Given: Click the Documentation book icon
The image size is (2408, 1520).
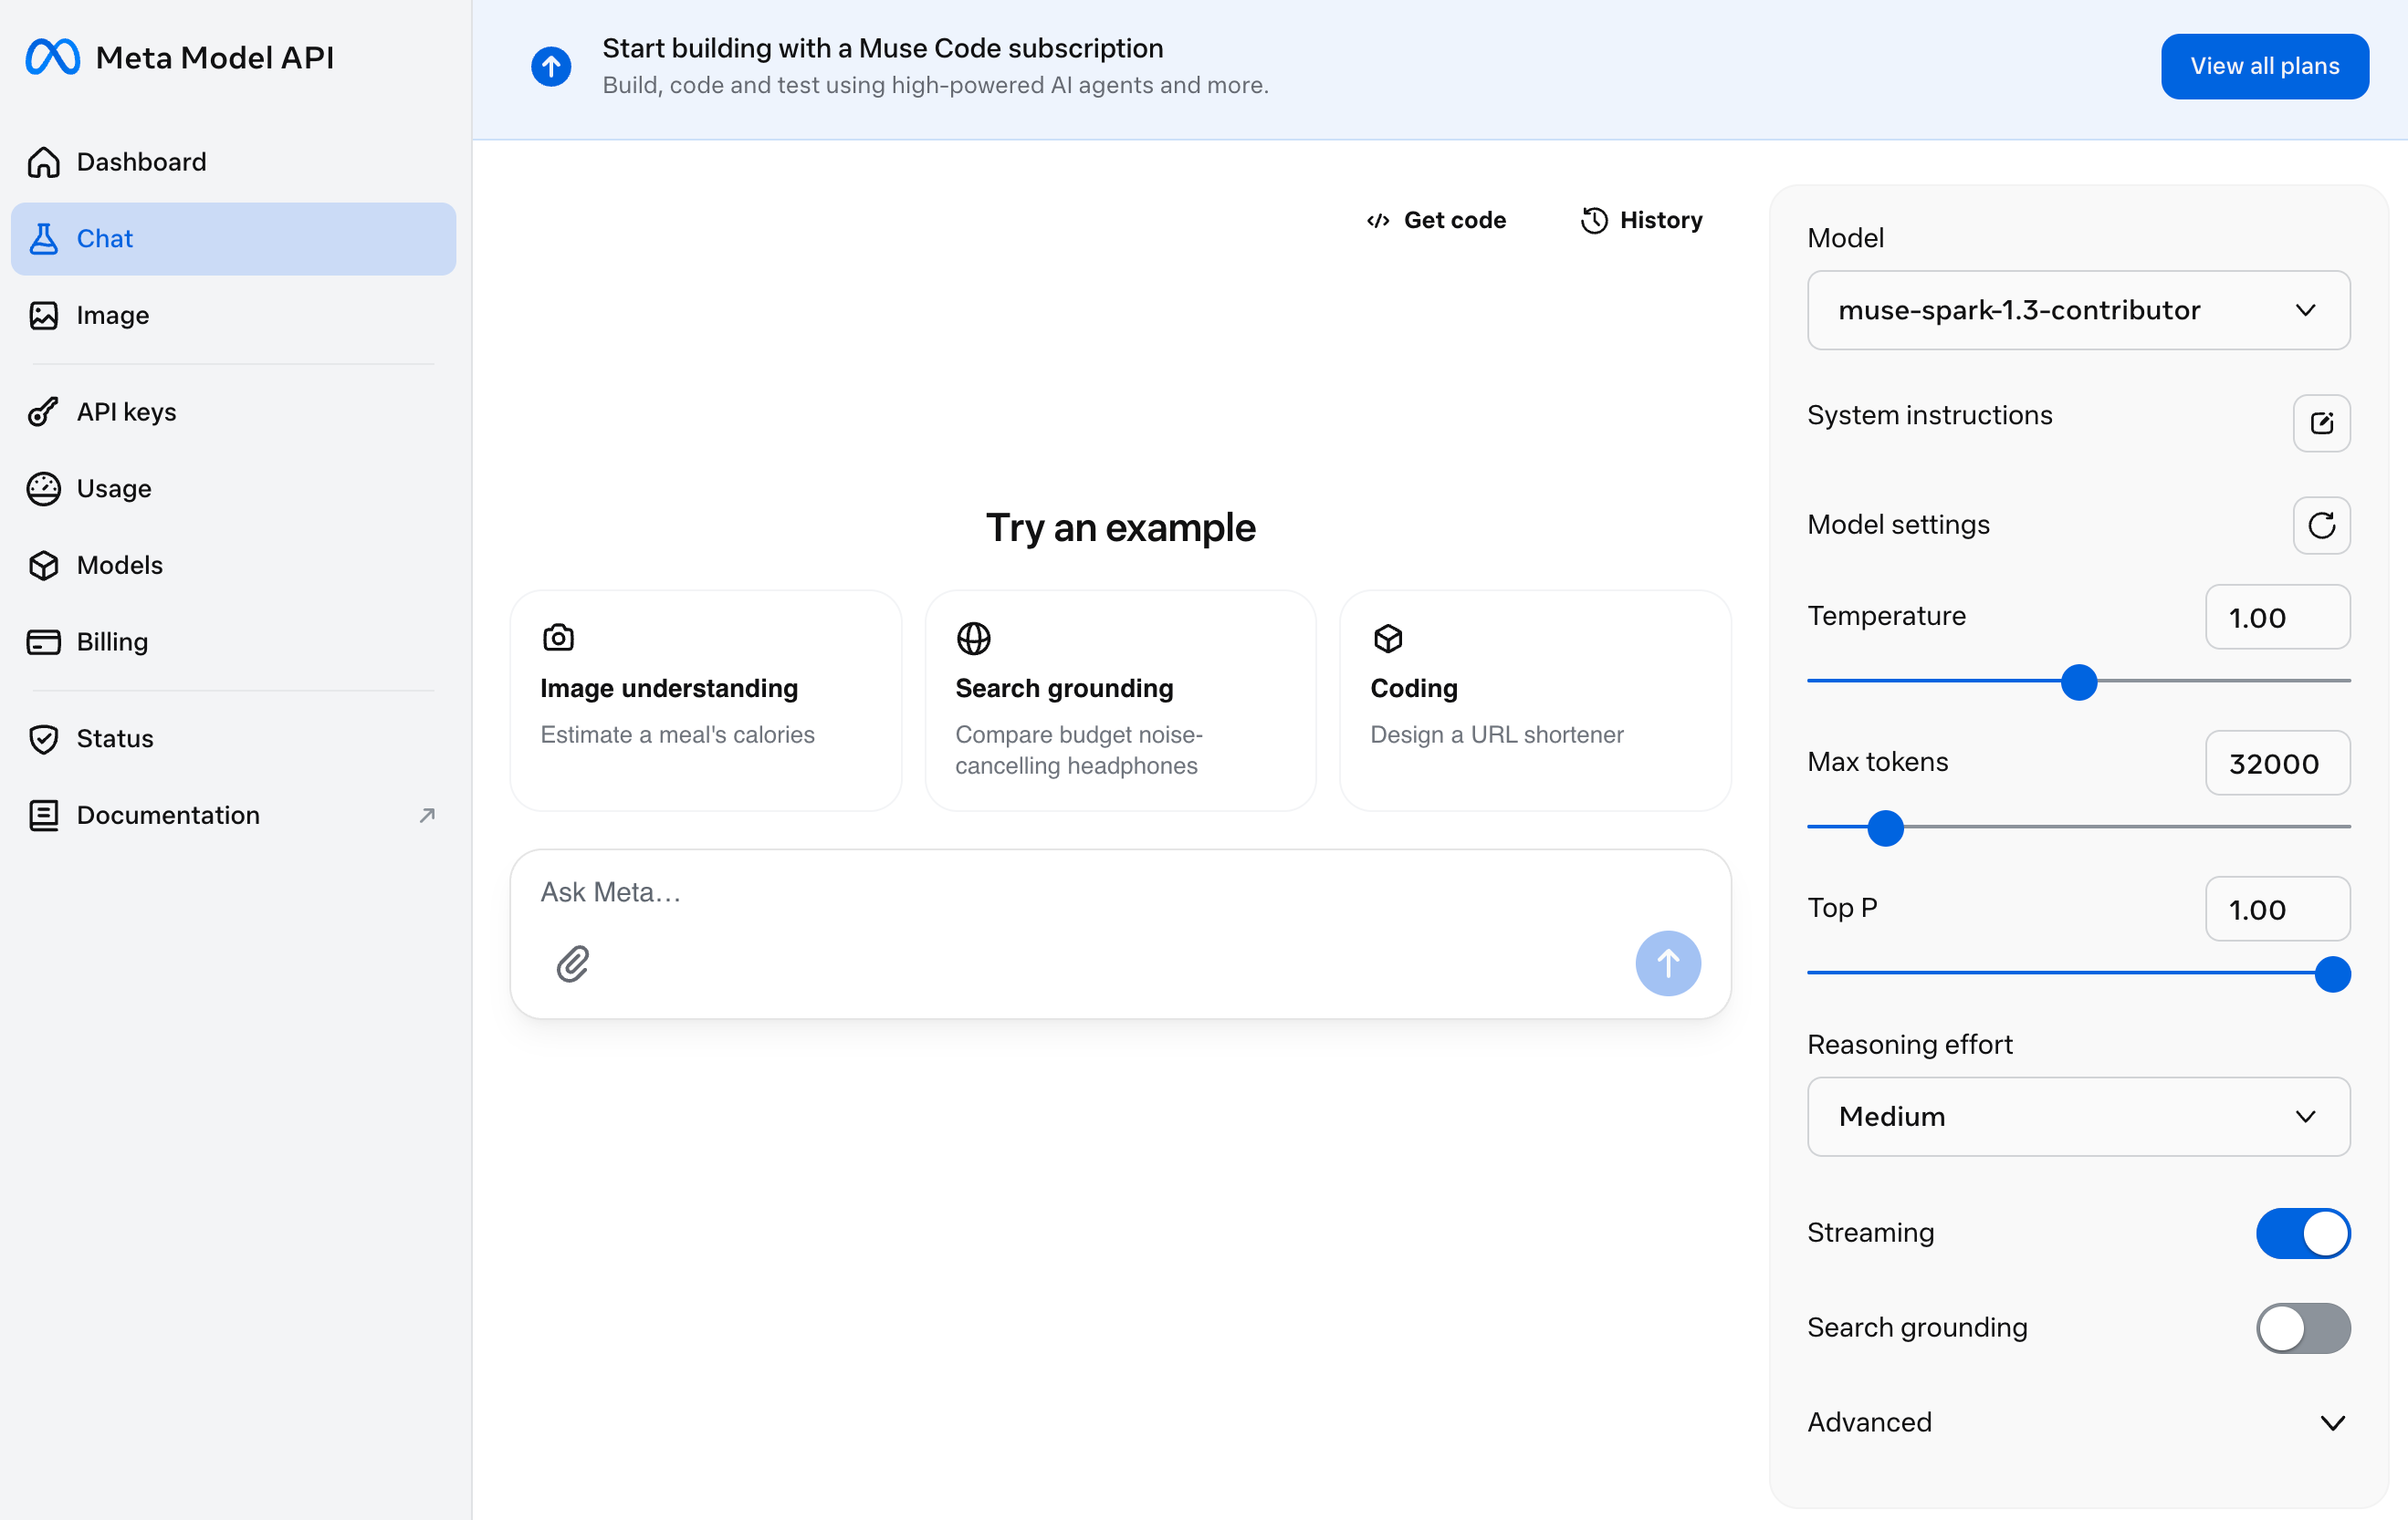Looking at the screenshot, I should tap(43, 816).
